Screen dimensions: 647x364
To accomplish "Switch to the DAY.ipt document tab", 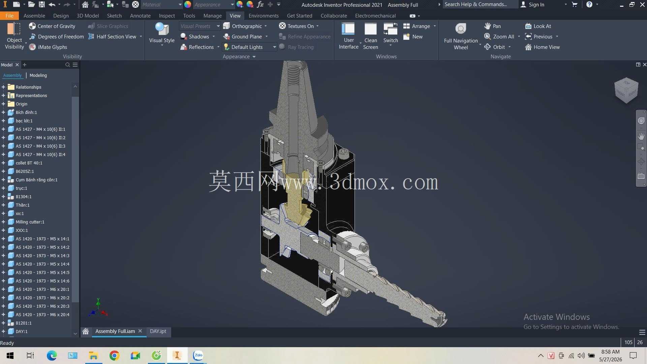I will tap(158, 331).
